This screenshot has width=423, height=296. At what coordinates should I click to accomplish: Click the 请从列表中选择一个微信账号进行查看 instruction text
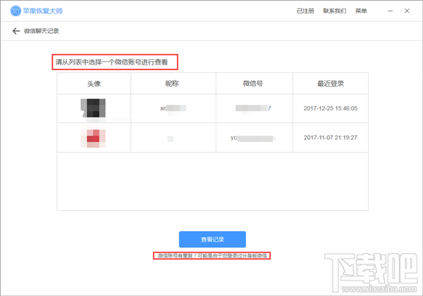pos(111,62)
